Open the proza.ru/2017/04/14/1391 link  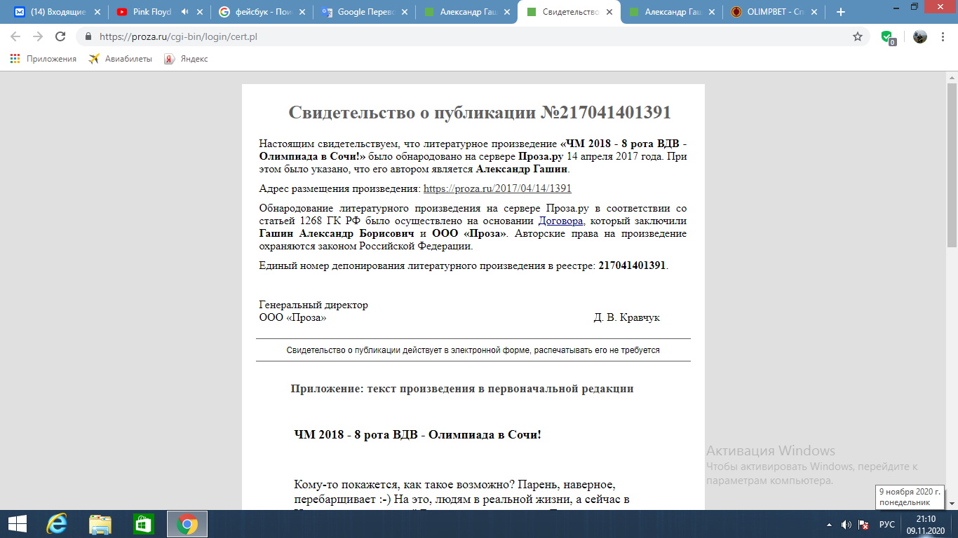click(x=497, y=188)
